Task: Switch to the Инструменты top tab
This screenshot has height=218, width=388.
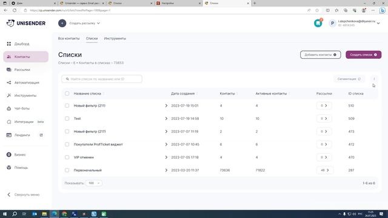Action: pyautogui.click(x=115, y=38)
